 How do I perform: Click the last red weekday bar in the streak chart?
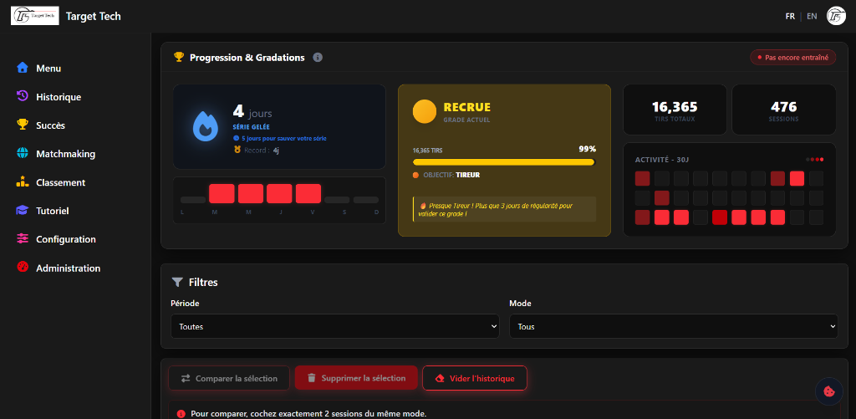click(308, 193)
